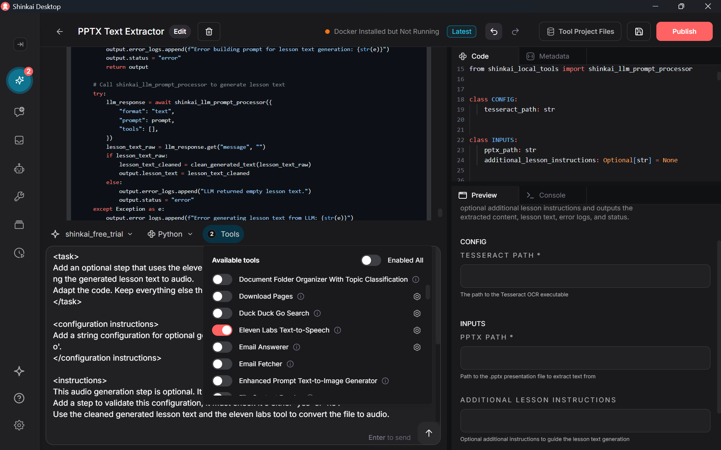The image size is (721, 450).
Task: Click the send arrow button in prompt
Action: [x=429, y=433]
